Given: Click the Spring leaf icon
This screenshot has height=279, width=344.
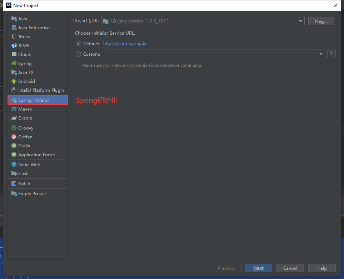Looking at the screenshot, I should click(x=14, y=64).
